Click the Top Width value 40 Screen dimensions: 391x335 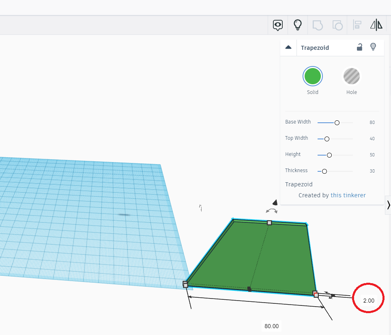click(x=372, y=139)
